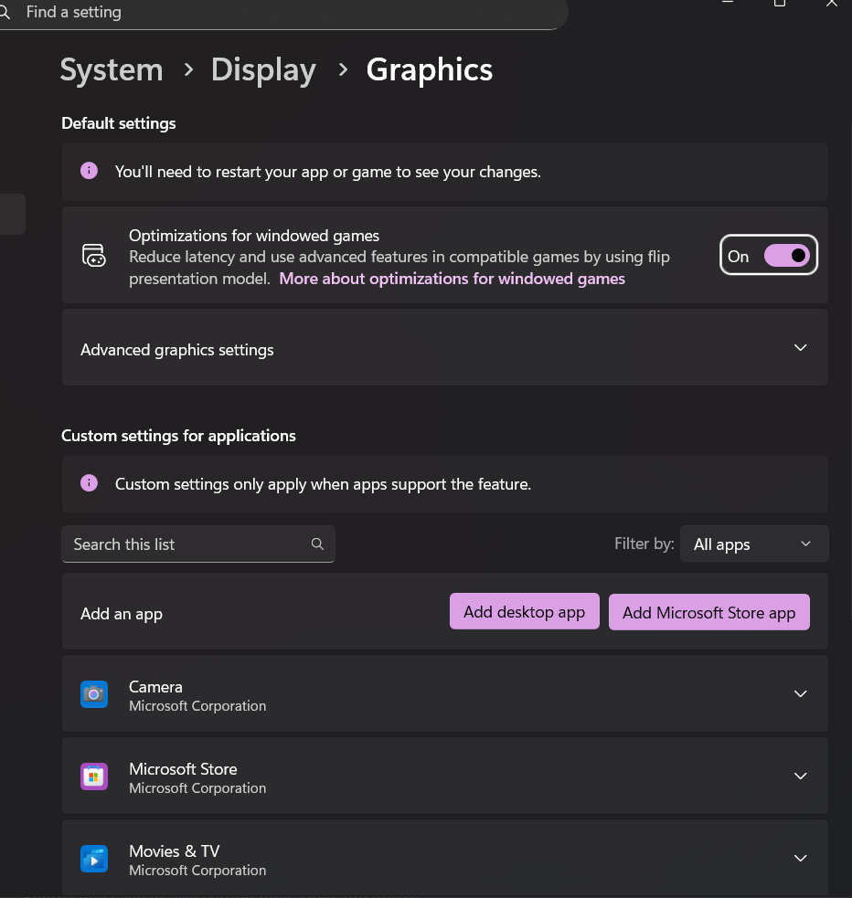Click the magnifier icon in Search this list
The width and height of the screenshot is (852, 898).
coord(317,544)
